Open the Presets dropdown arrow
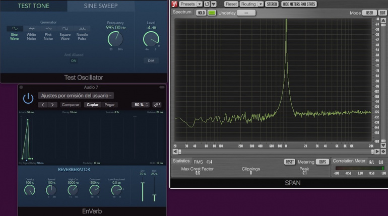 pyautogui.click(x=200, y=4)
